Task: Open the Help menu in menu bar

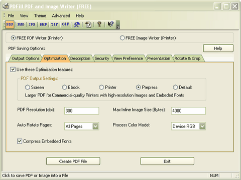Action: (80, 15)
